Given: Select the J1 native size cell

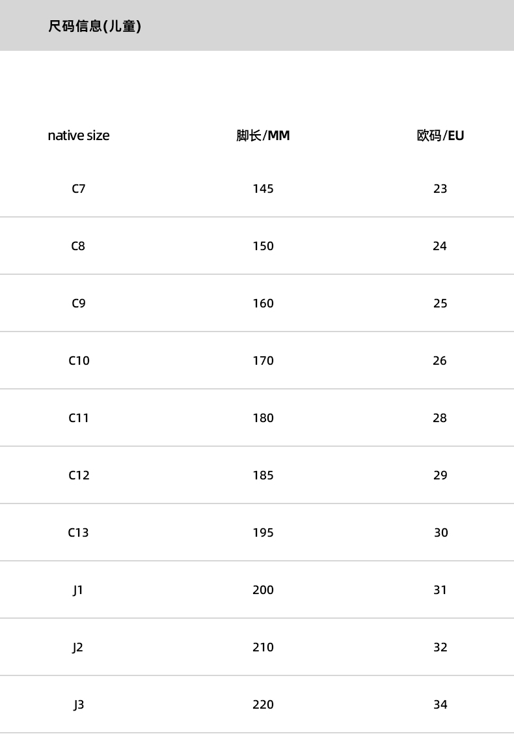Looking at the screenshot, I should [78, 590].
